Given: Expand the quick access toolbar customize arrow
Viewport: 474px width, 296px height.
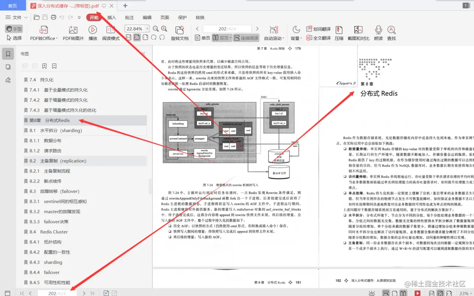Looking at the screenshot, I should tap(79, 18).
